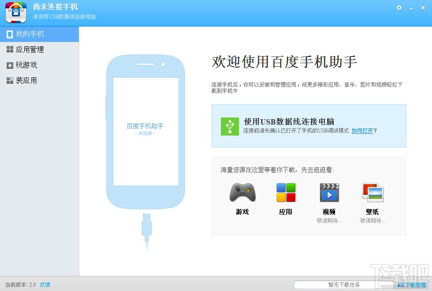Open 下载管理 download manager
Viewport: 432px width, 291px height.
(412, 285)
